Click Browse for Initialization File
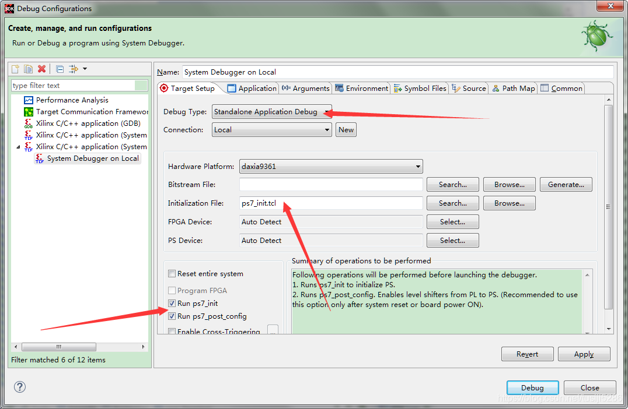Image resolution: width=628 pixels, height=409 pixels. tap(509, 203)
